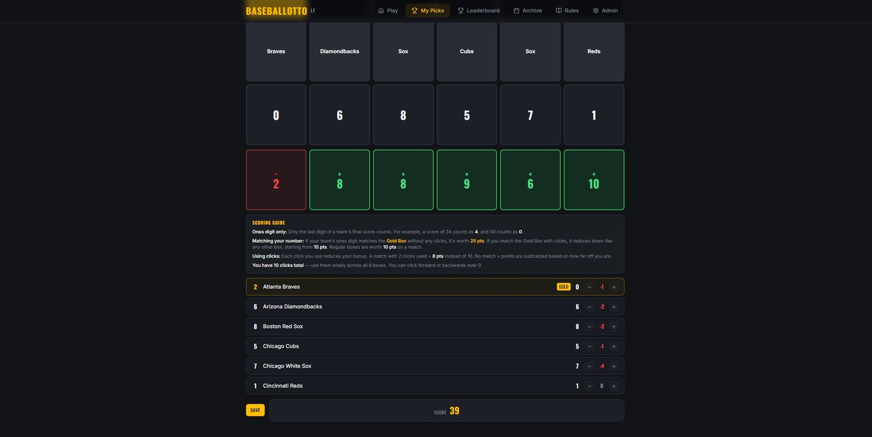Increase clicks for Arizona Diamondbacks
Screen dimensions: 872x437
coord(614,307)
